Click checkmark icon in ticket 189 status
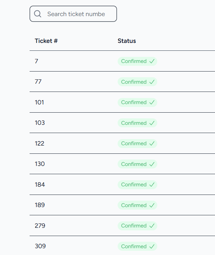This screenshot has height=255, width=215. pos(152,205)
